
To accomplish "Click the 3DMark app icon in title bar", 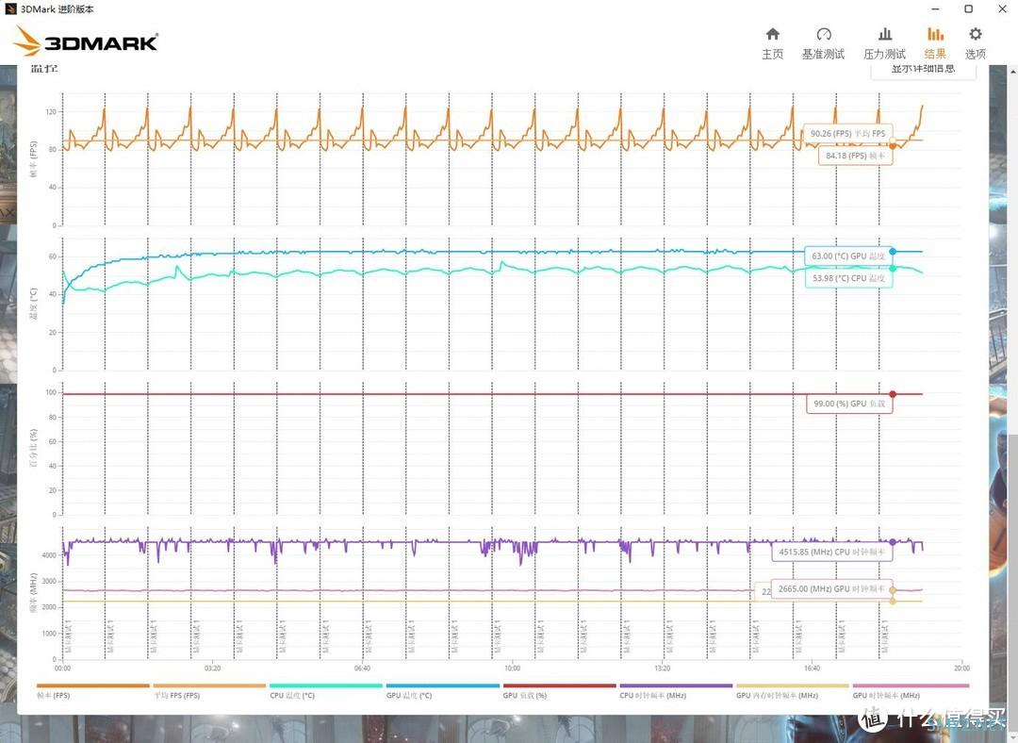I will tap(10, 8).
